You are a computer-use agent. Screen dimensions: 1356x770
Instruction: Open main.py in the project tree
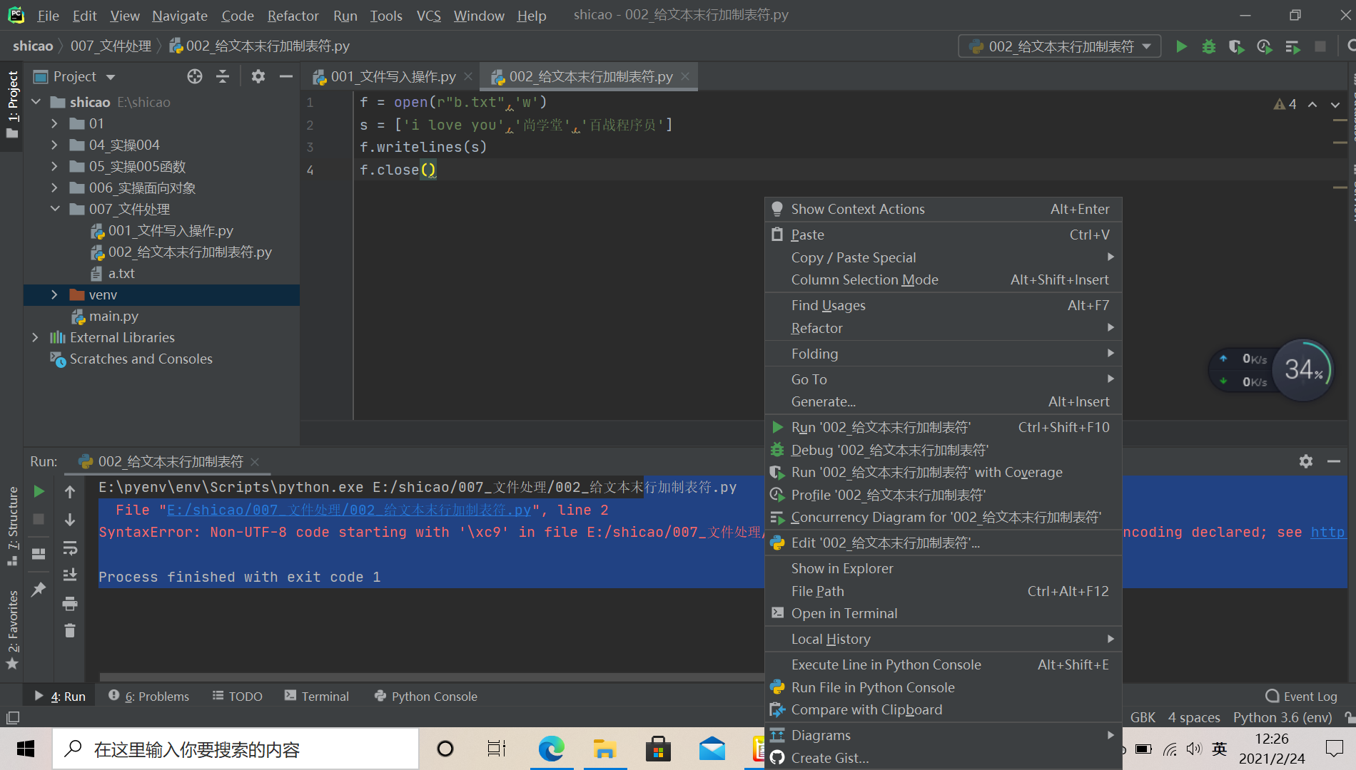coord(105,316)
